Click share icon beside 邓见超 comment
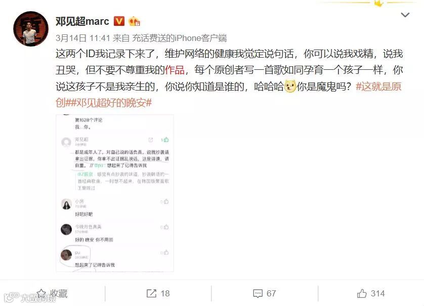Image resolution: width=424 pixels, height=306 pixels. (151, 140)
